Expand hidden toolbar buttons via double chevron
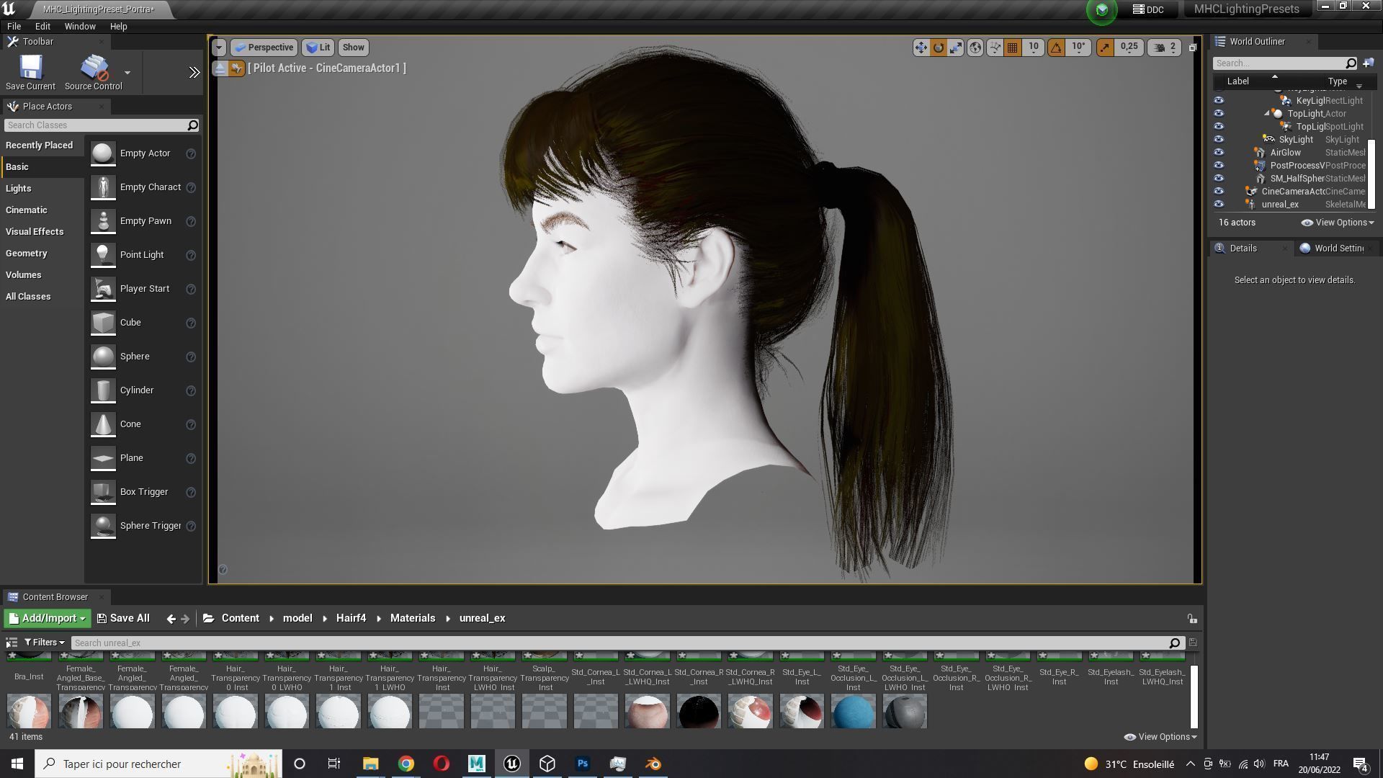 point(194,72)
